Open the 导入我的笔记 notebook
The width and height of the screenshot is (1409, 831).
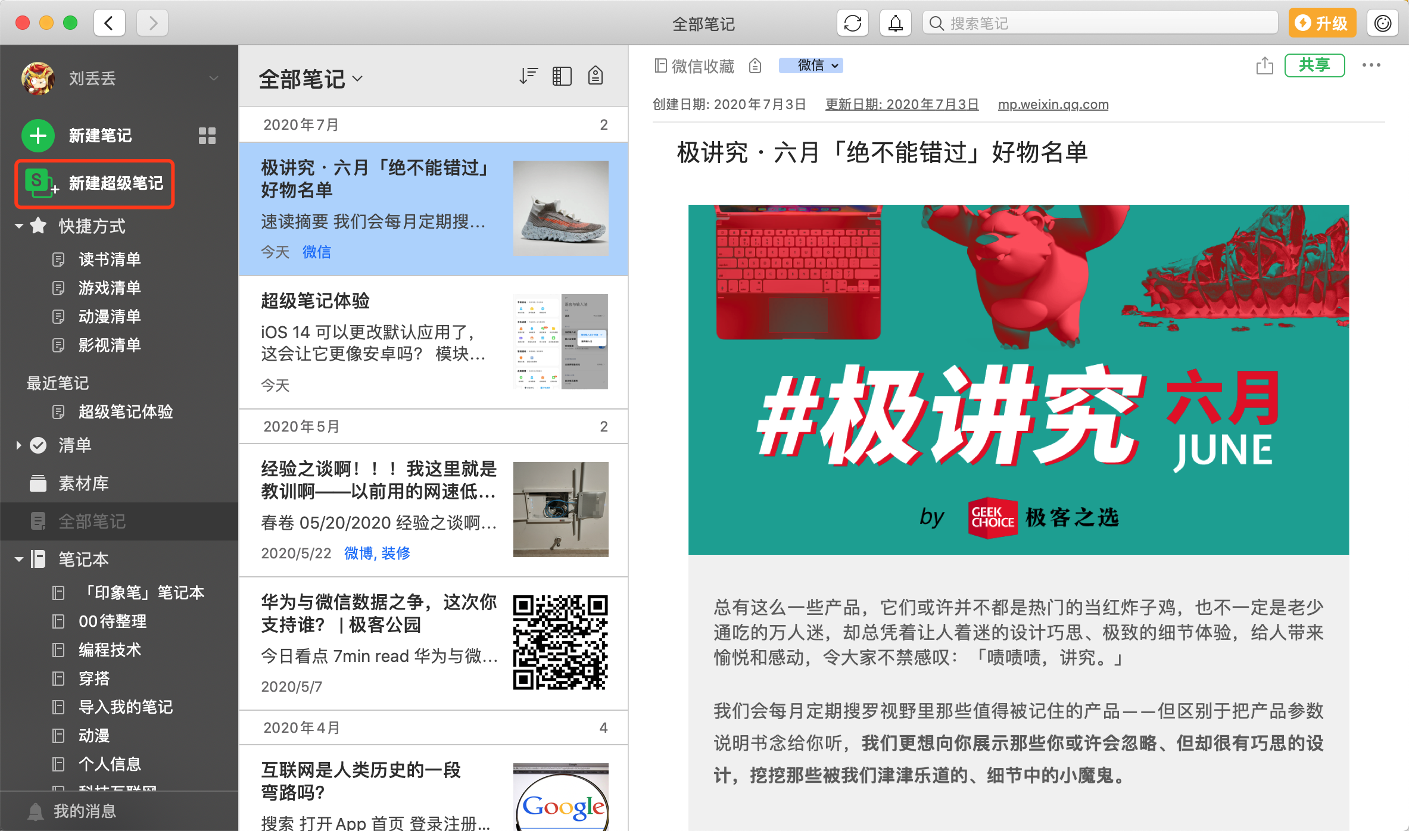click(x=125, y=707)
